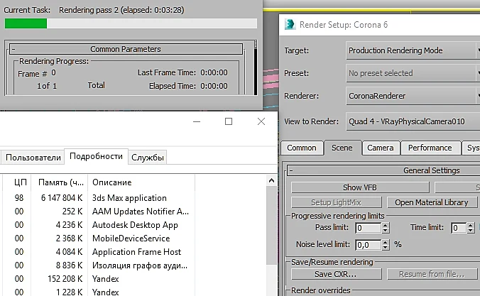Screen dimensions: 480x296
Task: Click the 3ds Max logo in Render Setup title
Action: (x=290, y=24)
